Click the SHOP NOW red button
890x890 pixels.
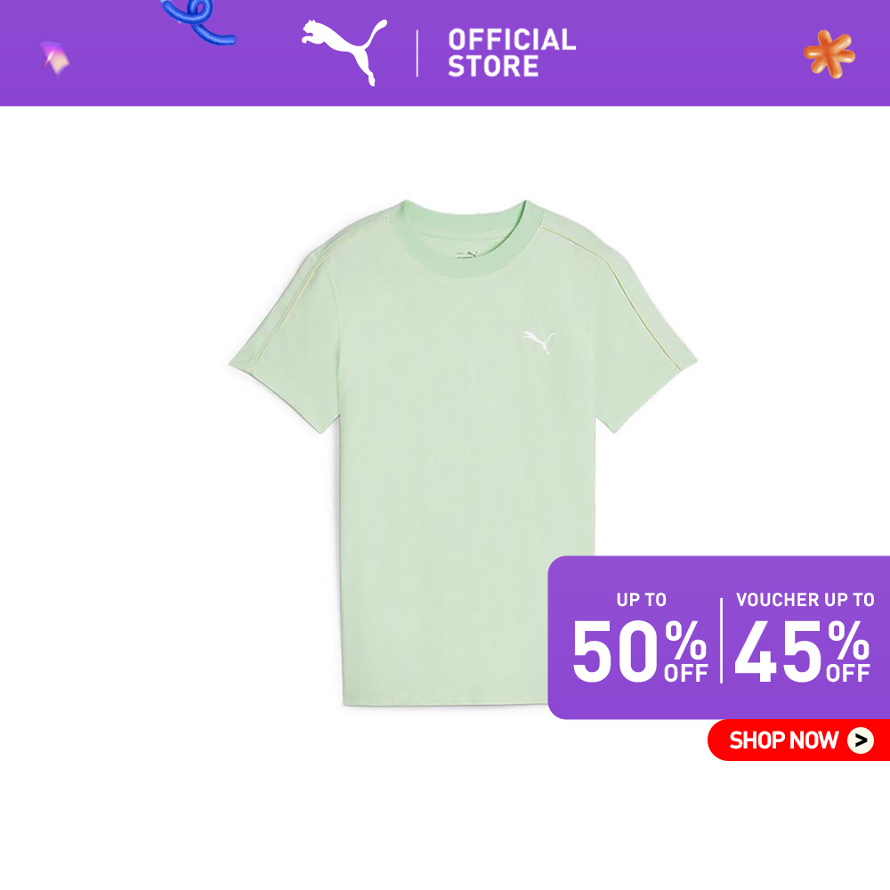coord(798,740)
